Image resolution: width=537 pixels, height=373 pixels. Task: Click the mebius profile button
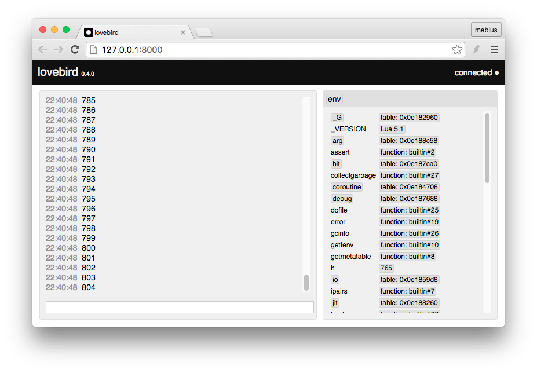[486, 30]
